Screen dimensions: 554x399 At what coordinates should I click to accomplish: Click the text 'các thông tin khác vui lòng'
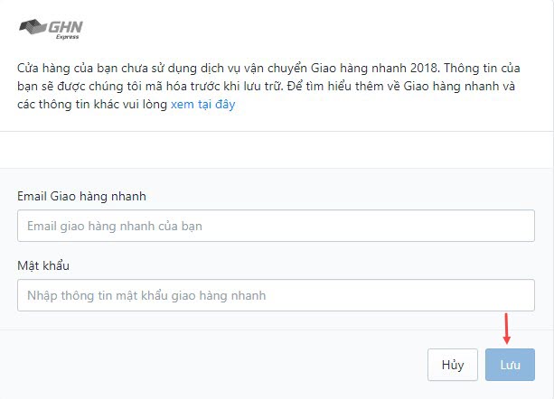pos(92,105)
